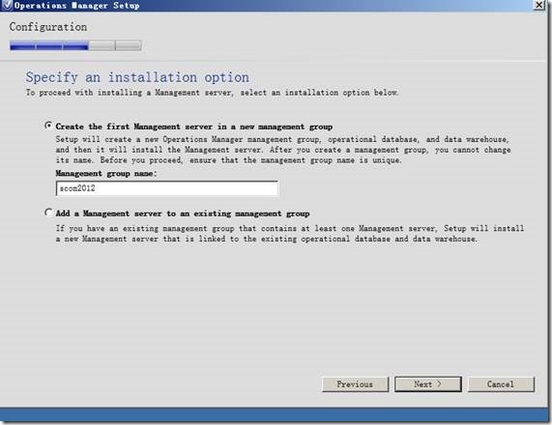Proceed with the Next button
Image resolution: width=552 pixels, height=425 pixels.
coord(427,384)
